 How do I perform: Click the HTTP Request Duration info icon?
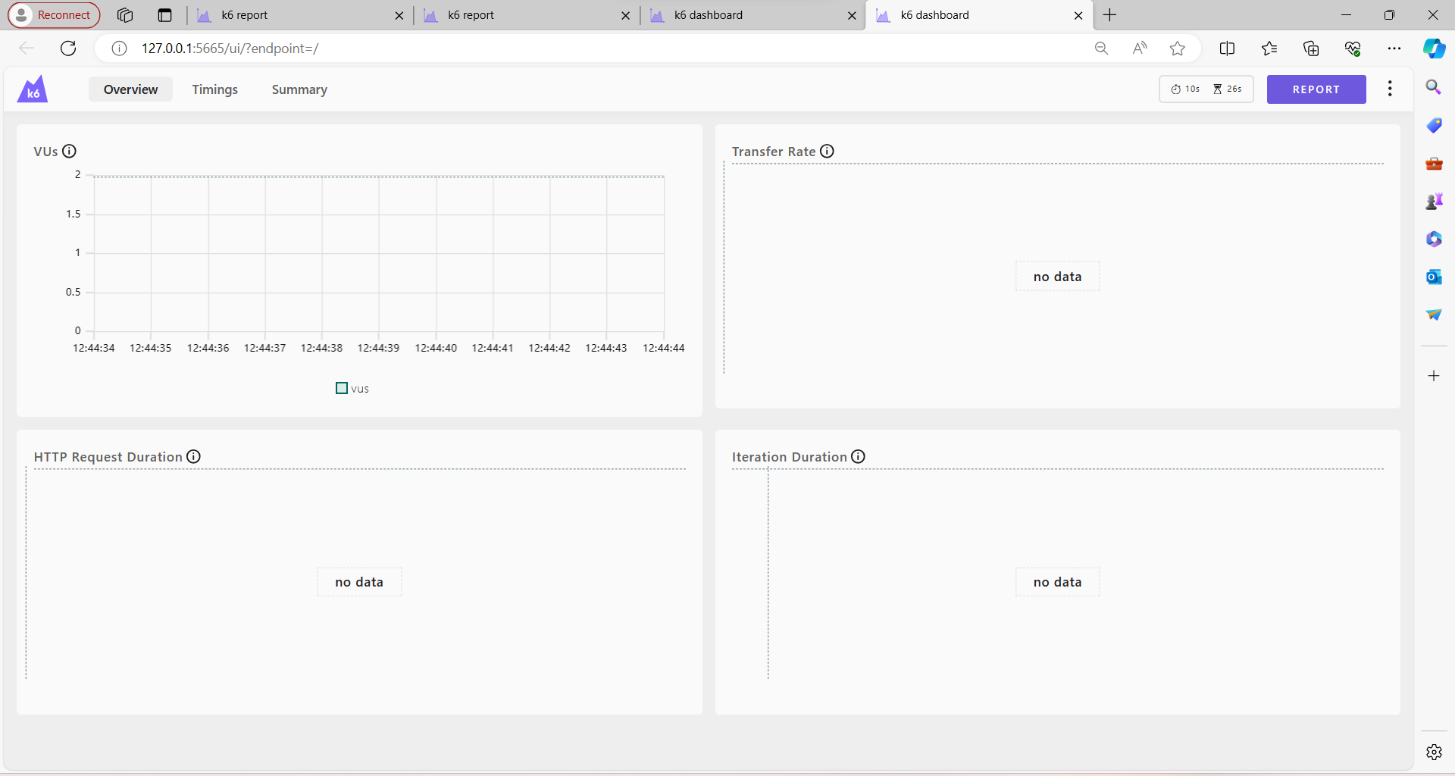coord(193,456)
